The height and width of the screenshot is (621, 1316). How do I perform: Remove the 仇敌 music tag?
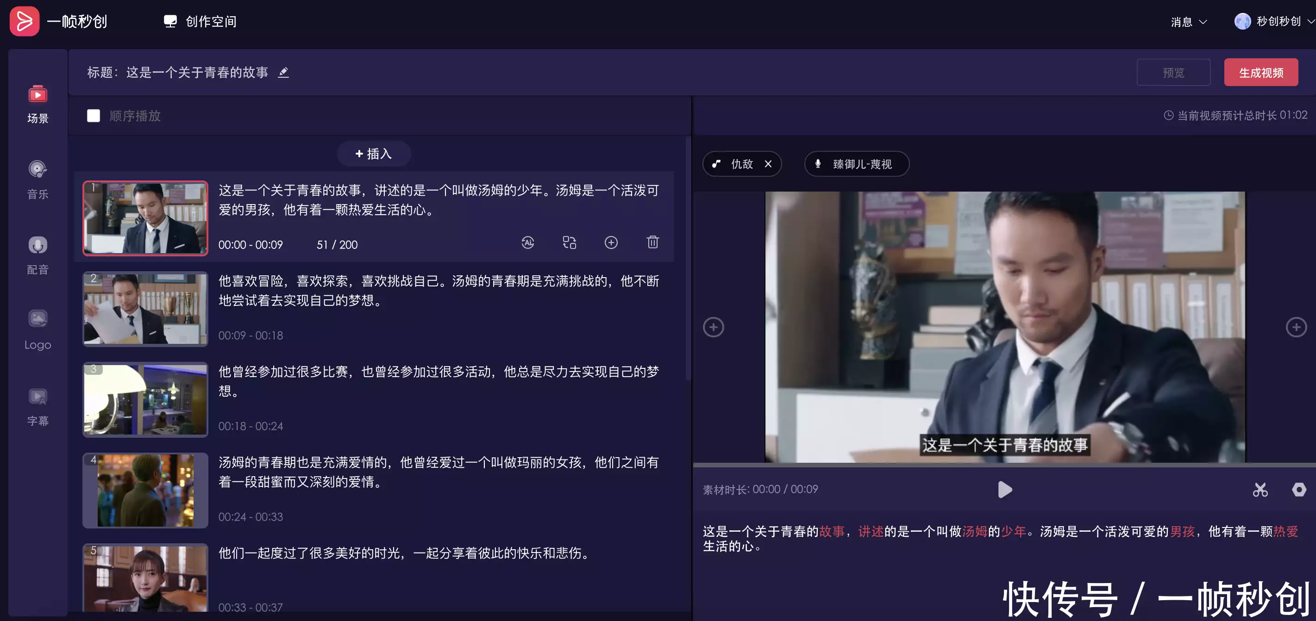(768, 164)
